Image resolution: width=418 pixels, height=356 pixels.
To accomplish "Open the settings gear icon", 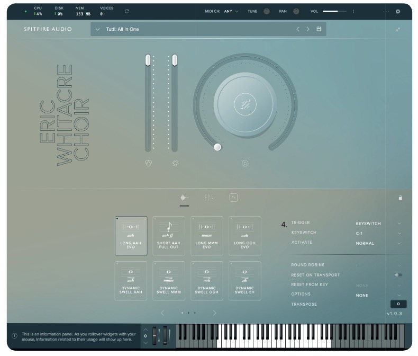I will click(x=398, y=12).
